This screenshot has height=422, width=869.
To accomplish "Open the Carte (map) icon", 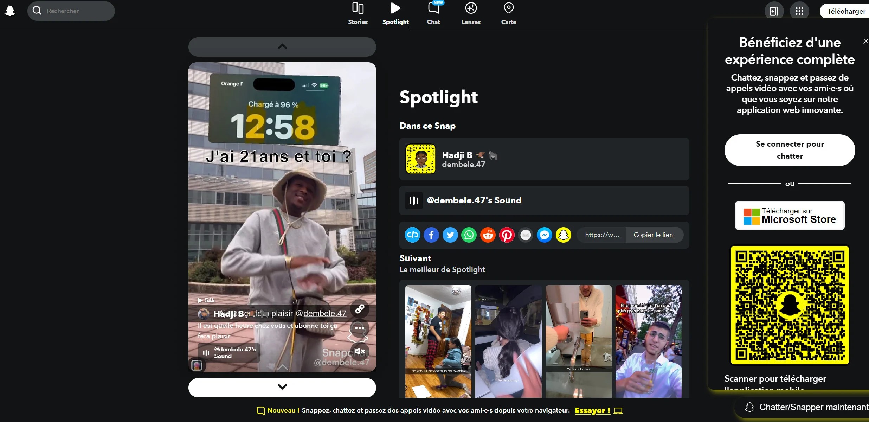I will pyautogui.click(x=509, y=8).
